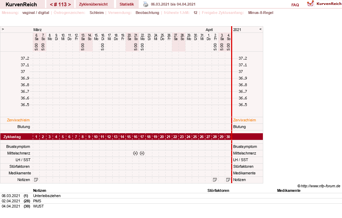
Task: Click the note date 02.04.2021
Action: click(11, 201)
